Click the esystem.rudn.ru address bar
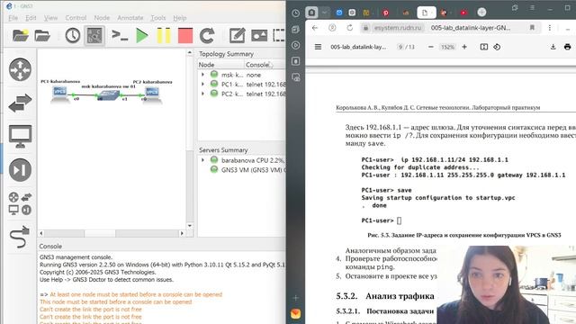Screen dimensions: 576x324 pyautogui.click(x=398, y=28)
